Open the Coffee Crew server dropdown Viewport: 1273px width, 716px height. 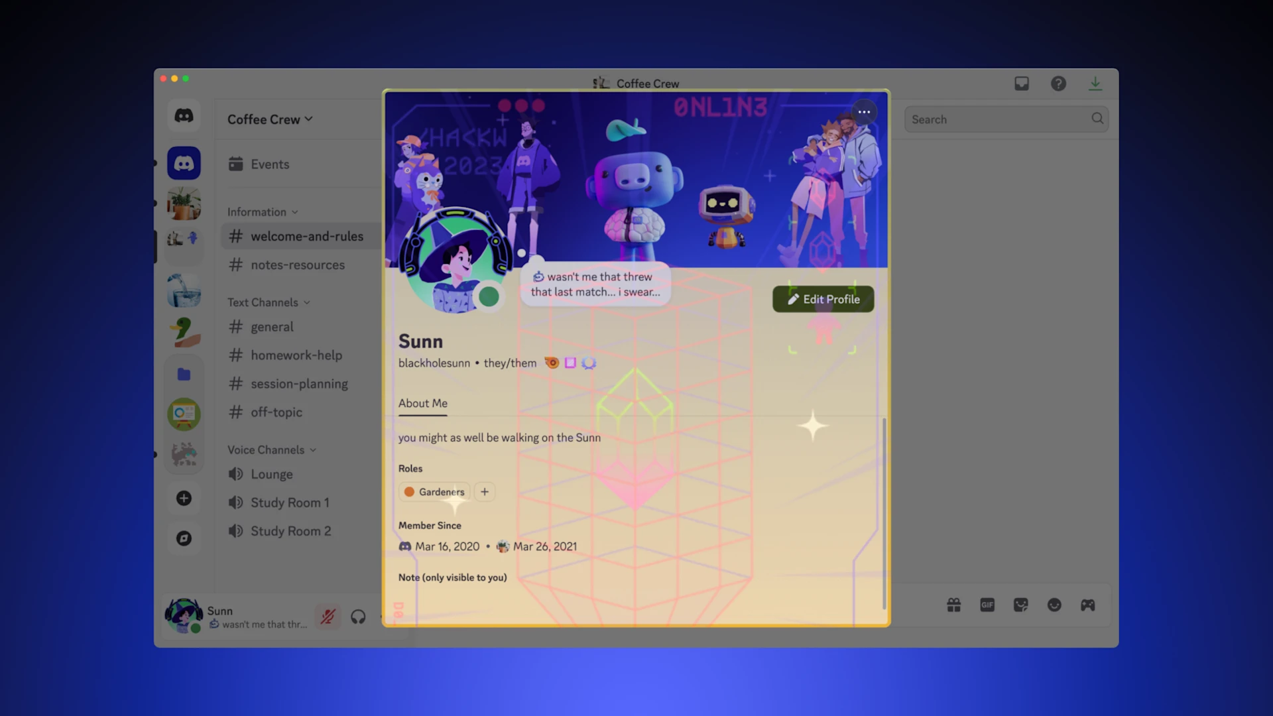pyautogui.click(x=270, y=119)
